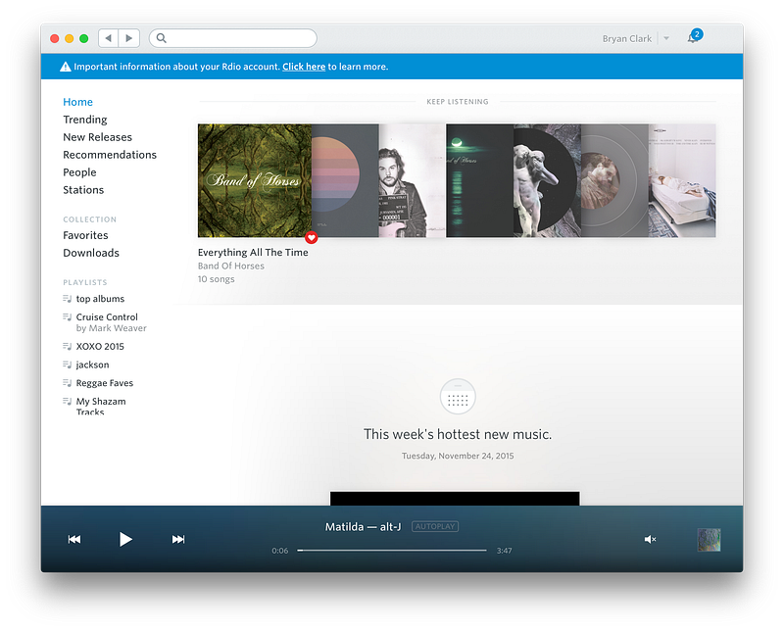
Task: Open the Stations section
Action: 83,190
